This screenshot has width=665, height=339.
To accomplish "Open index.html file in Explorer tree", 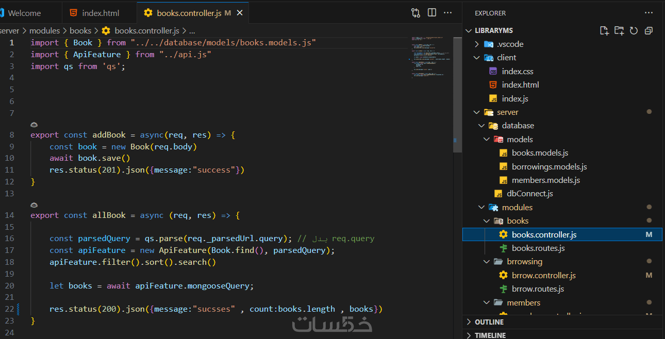I will point(562,84).
